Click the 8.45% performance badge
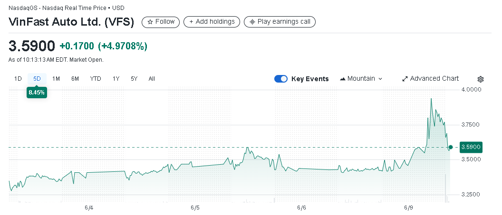The image size is (502, 215). pos(37,93)
